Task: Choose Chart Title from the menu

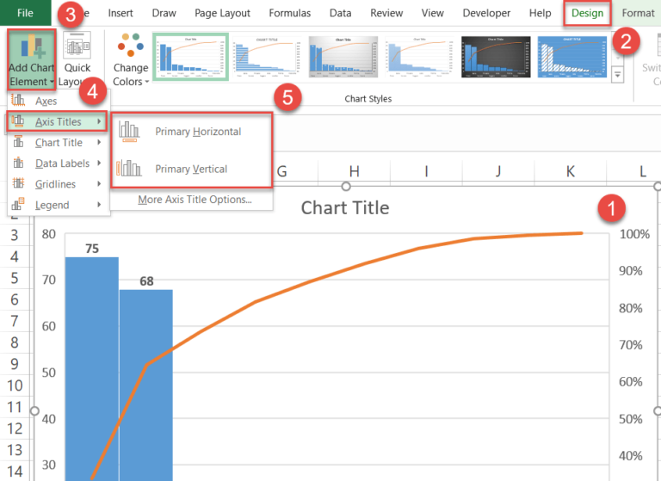Action: click(x=59, y=143)
